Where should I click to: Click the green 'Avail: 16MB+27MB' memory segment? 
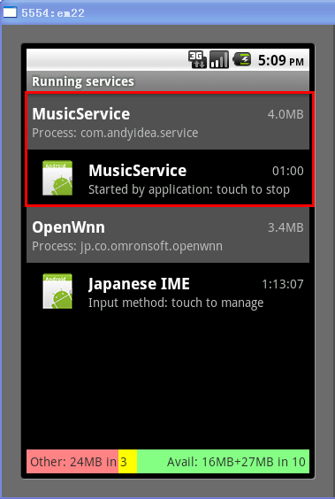tap(223, 462)
